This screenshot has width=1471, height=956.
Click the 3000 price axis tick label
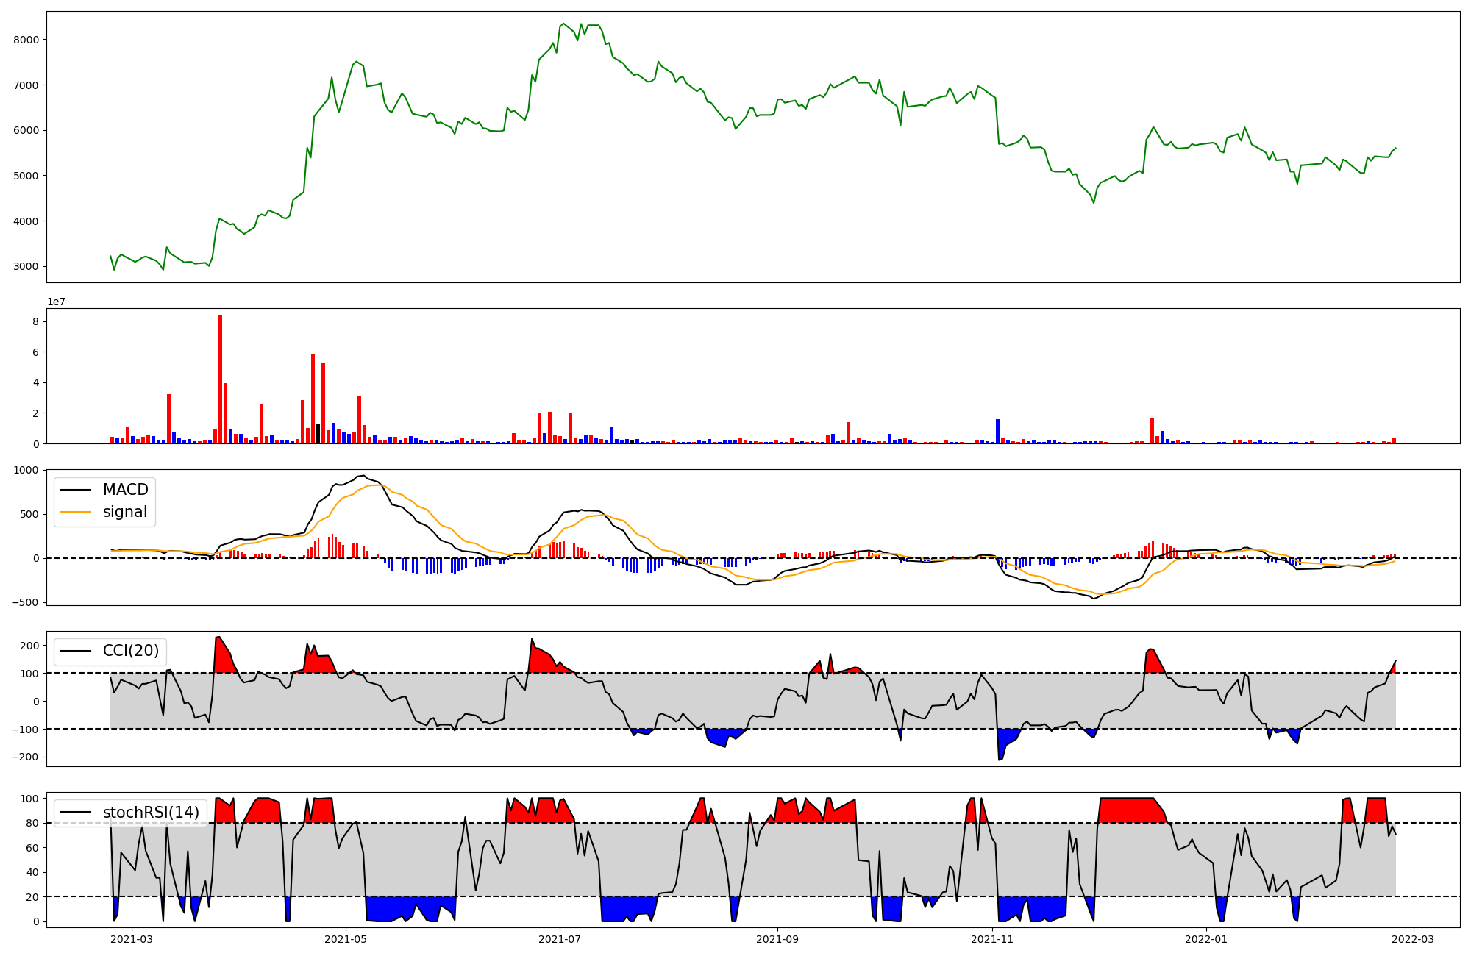tap(26, 266)
